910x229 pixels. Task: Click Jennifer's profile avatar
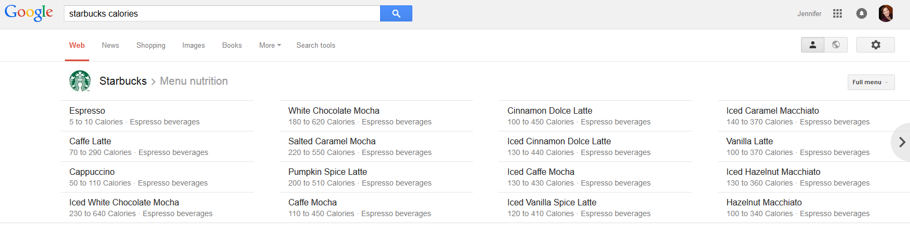pyautogui.click(x=886, y=13)
